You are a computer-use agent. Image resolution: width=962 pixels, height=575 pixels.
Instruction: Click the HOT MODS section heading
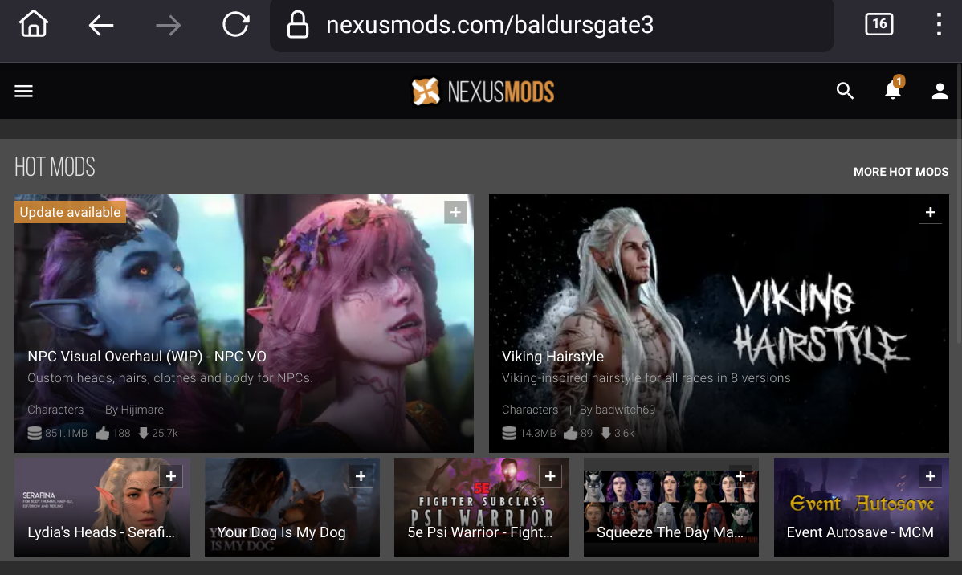coord(55,167)
